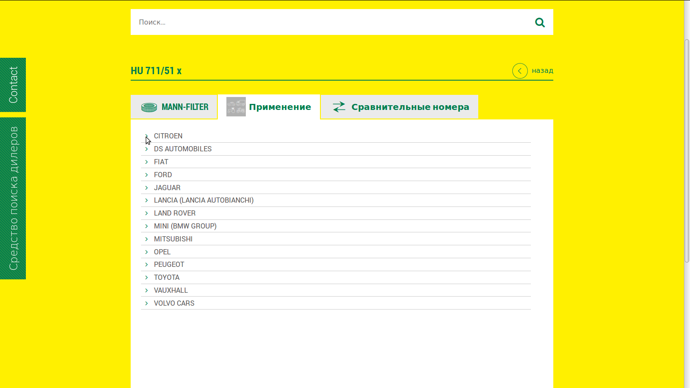Image resolution: width=690 pixels, height=388 pixels.
Task: Open the Contact side tab
Action: pyautogui.click(x=13, y=85)
